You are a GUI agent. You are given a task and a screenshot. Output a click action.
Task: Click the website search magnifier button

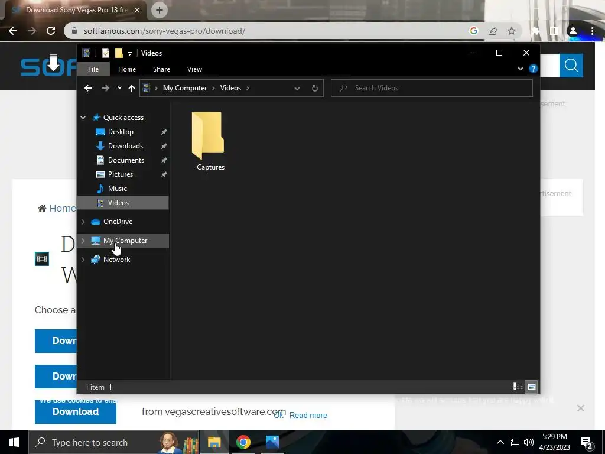click(571, 66)
